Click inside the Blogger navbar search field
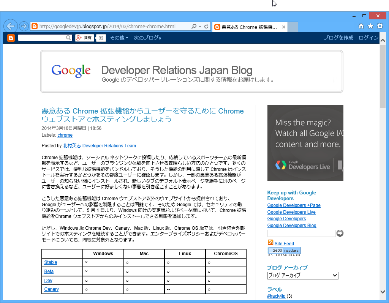Screen dimensions: 389x303 tap(42, 38)
